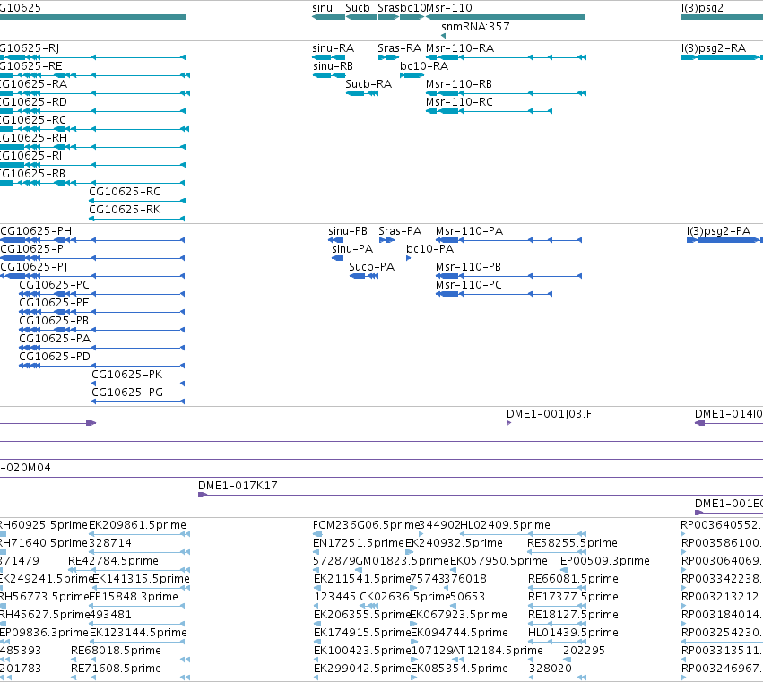Open the CG10625-PD protein label
Image resolution: width=763 pixels, height=682 pixels.
55,357
